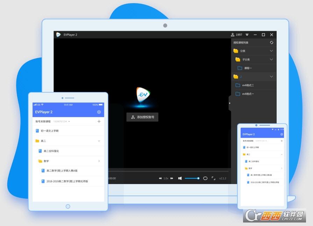The height and width of the screenshot is (226, 313).
Task: Select the 数学 folder row on the phone
Action: pyautogui.click(x=262, y=168)
